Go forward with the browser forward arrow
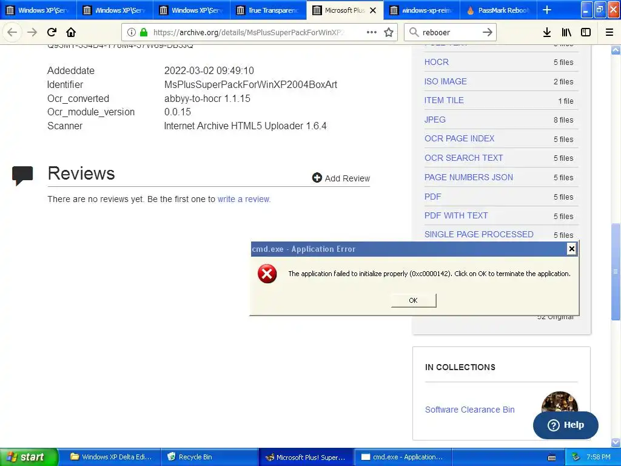621x466 pixels. pos(32,32)
